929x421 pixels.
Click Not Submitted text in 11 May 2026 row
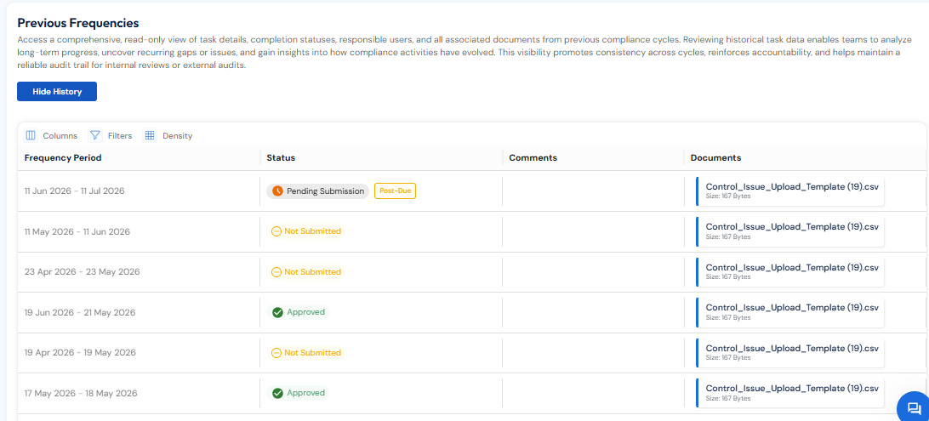[313, 231]
